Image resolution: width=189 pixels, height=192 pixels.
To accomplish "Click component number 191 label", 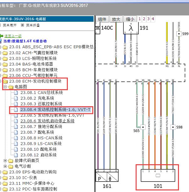I will pyautogui.click(x=144, y=28).
